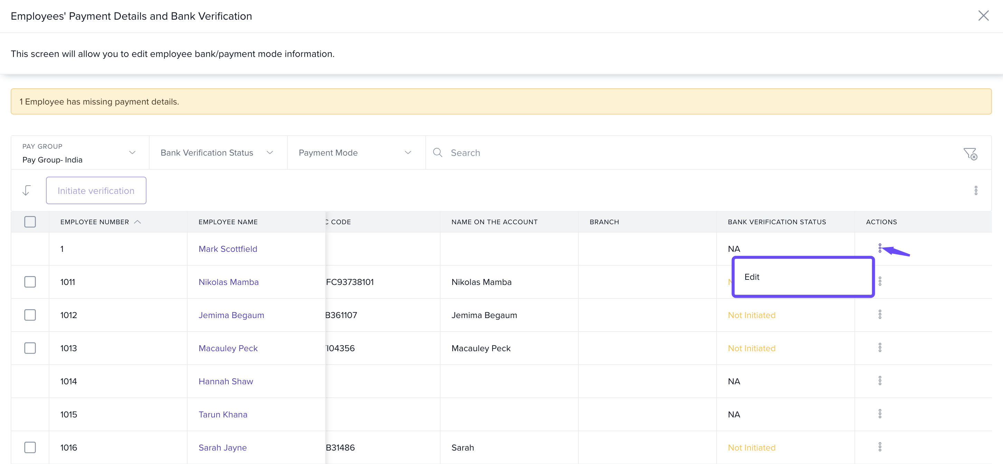Click the search magnifier icon
This screenshot has width=1003, height=464.
click(x=437, y=152)
